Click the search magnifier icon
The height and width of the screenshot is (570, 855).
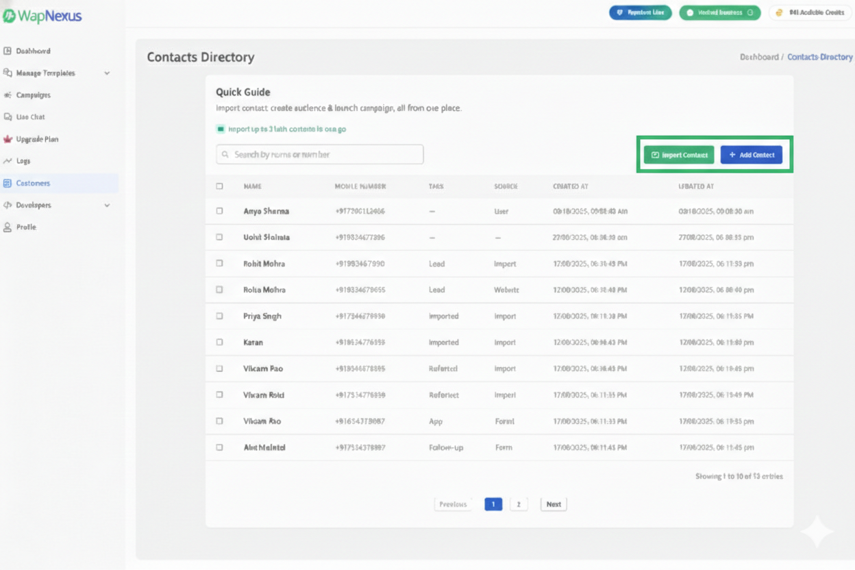tap(225, 155)
